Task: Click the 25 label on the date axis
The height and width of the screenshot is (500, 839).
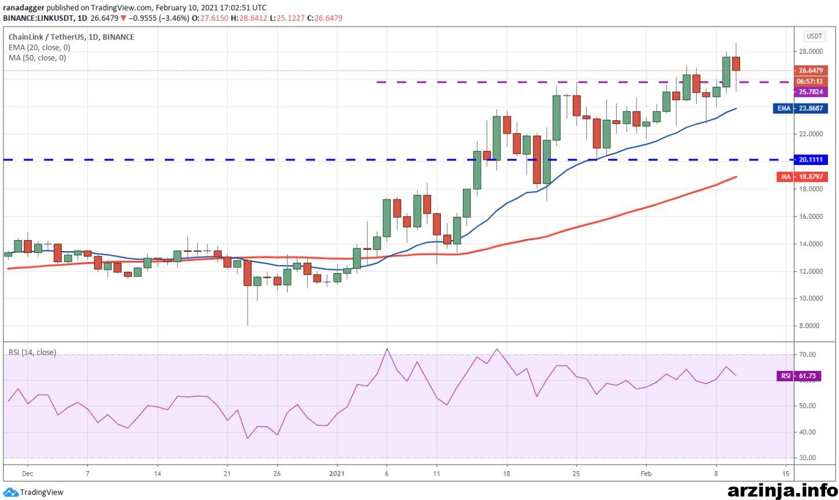Action: point(576,473)
